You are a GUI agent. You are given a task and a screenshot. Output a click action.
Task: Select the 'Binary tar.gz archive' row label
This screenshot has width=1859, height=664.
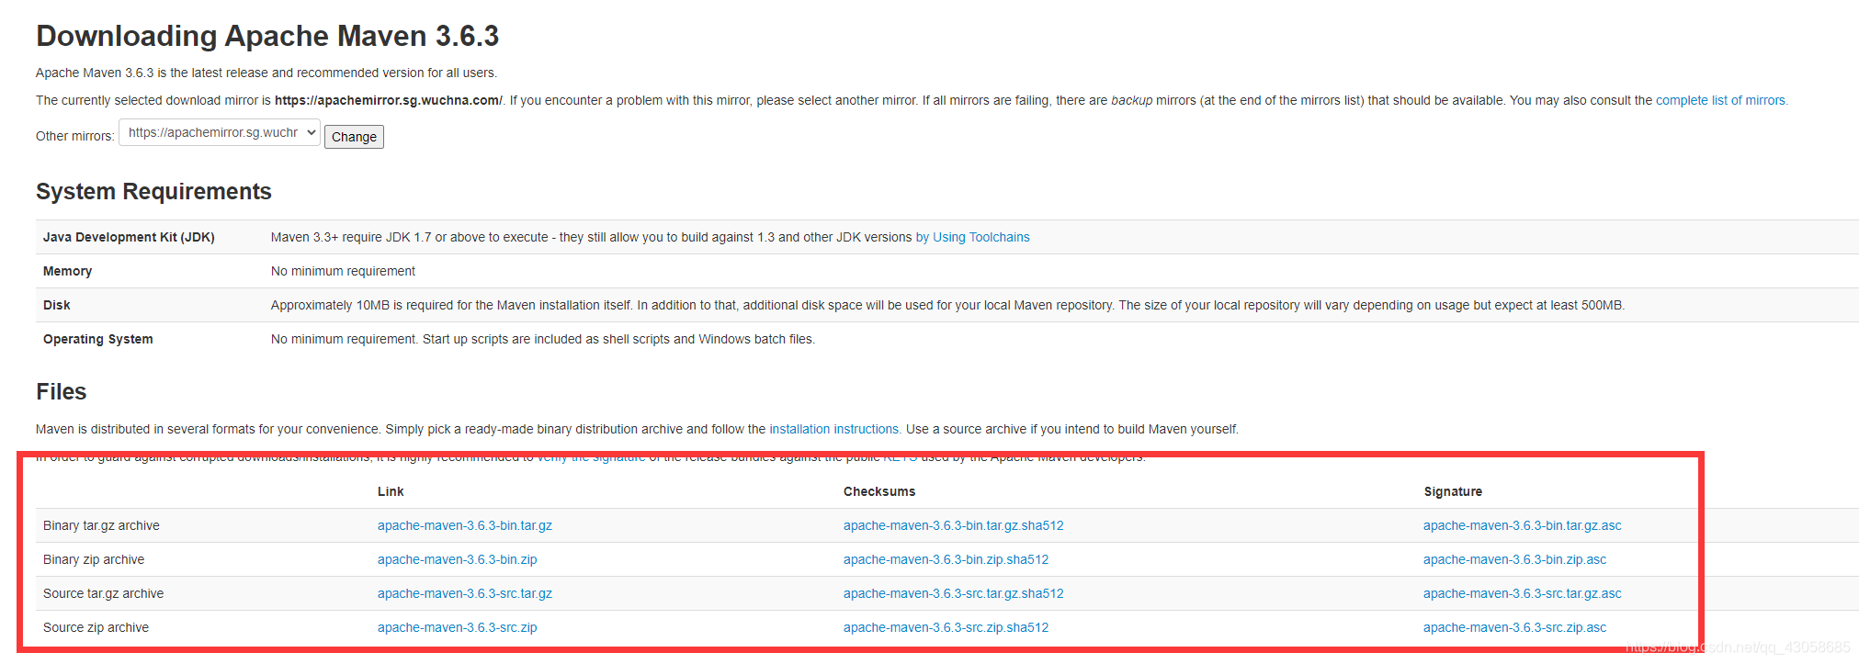coord(101,525)
